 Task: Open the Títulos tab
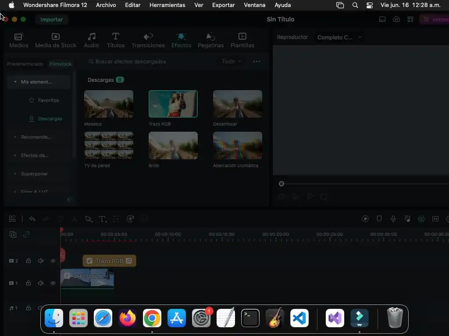(x=116, y=40)
